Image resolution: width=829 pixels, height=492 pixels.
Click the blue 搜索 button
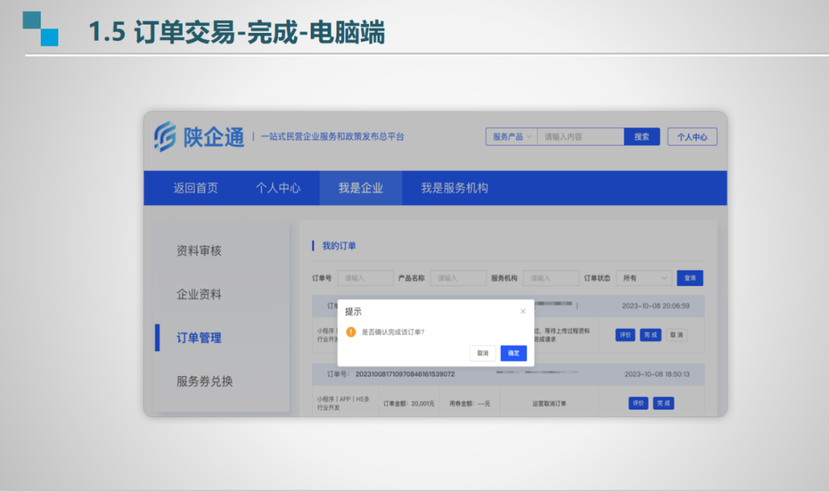tap(642, 136)
